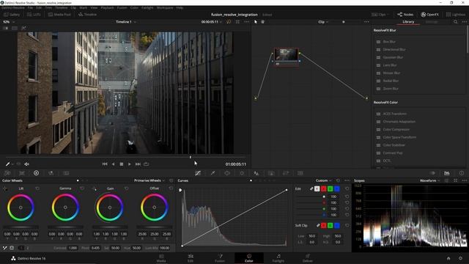Viewport: 469px width, 264px height.
Task: Enable the Y luminance curve edit button
Action: 317,189
